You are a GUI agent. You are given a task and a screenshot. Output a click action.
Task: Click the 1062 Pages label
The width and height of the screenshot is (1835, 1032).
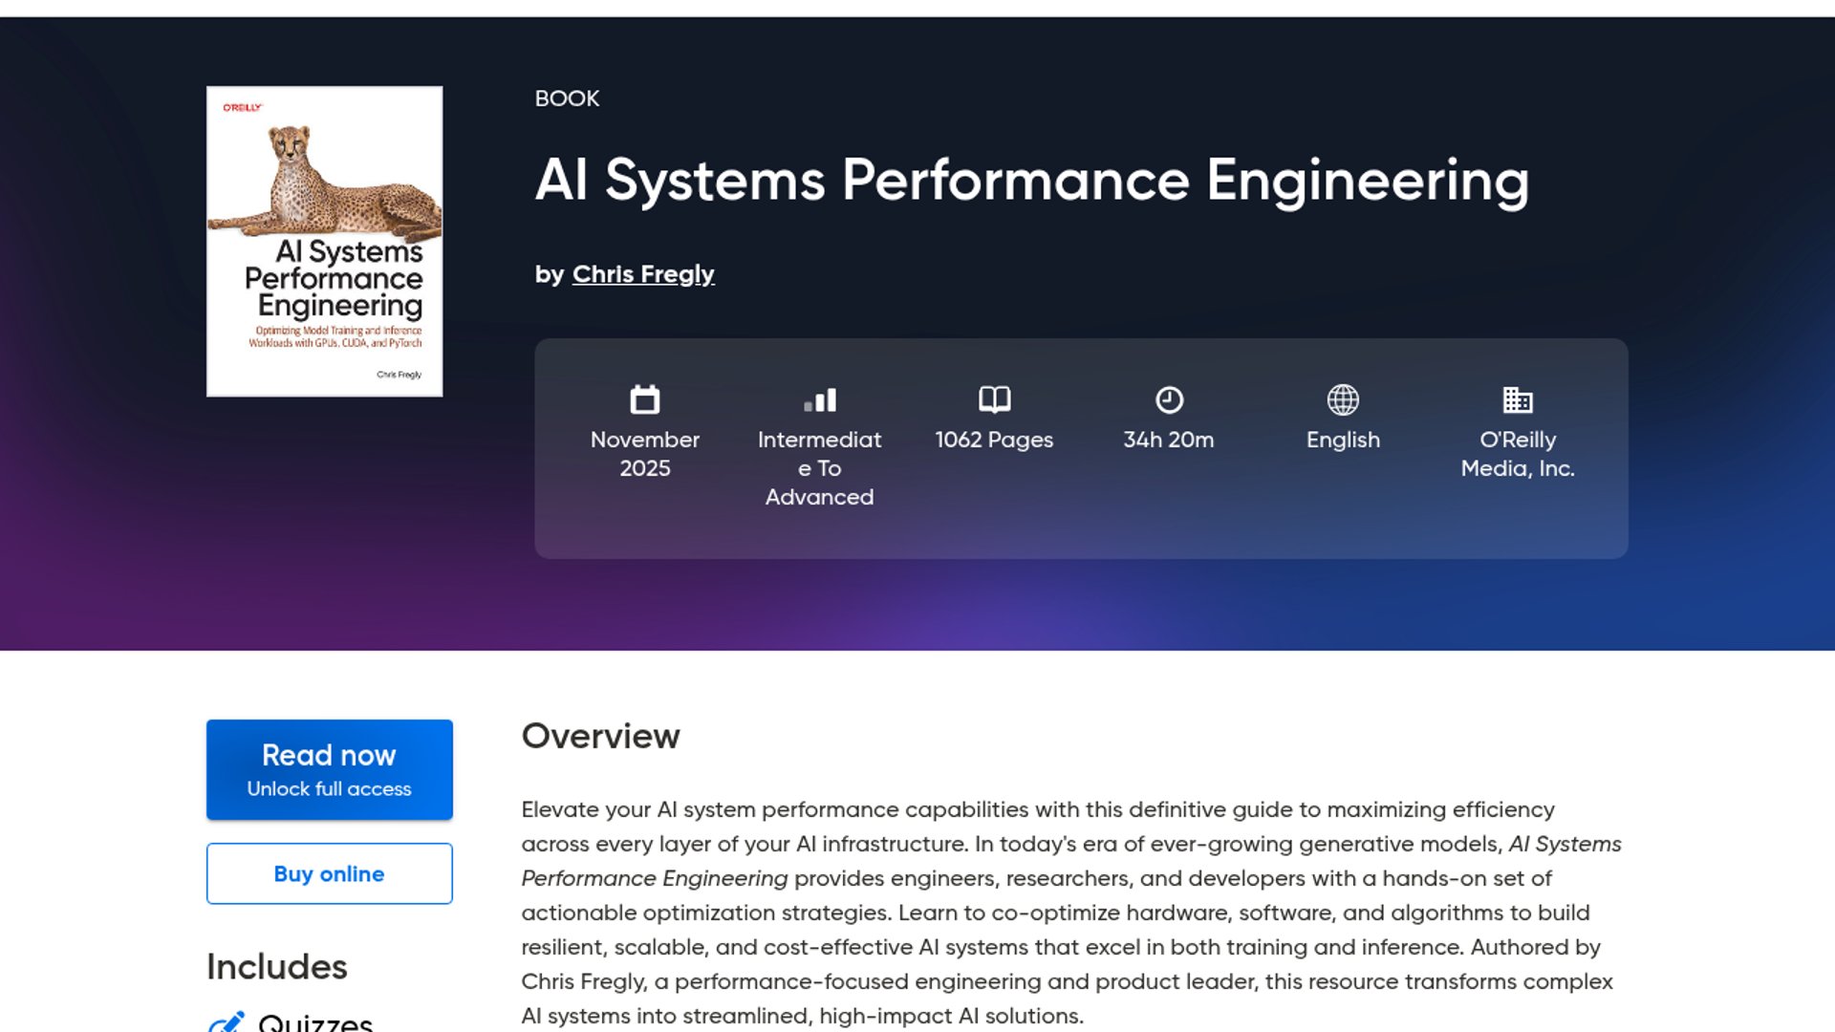pyautogui.click(x=994, y=440)
